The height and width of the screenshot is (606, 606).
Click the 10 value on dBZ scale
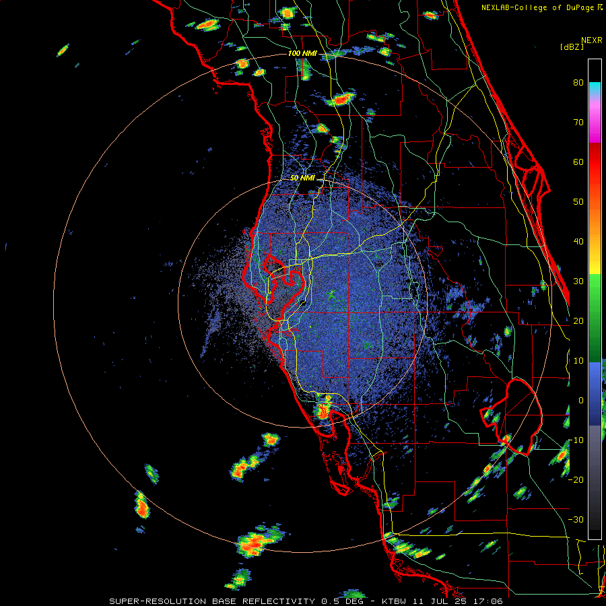click(578, 361)
